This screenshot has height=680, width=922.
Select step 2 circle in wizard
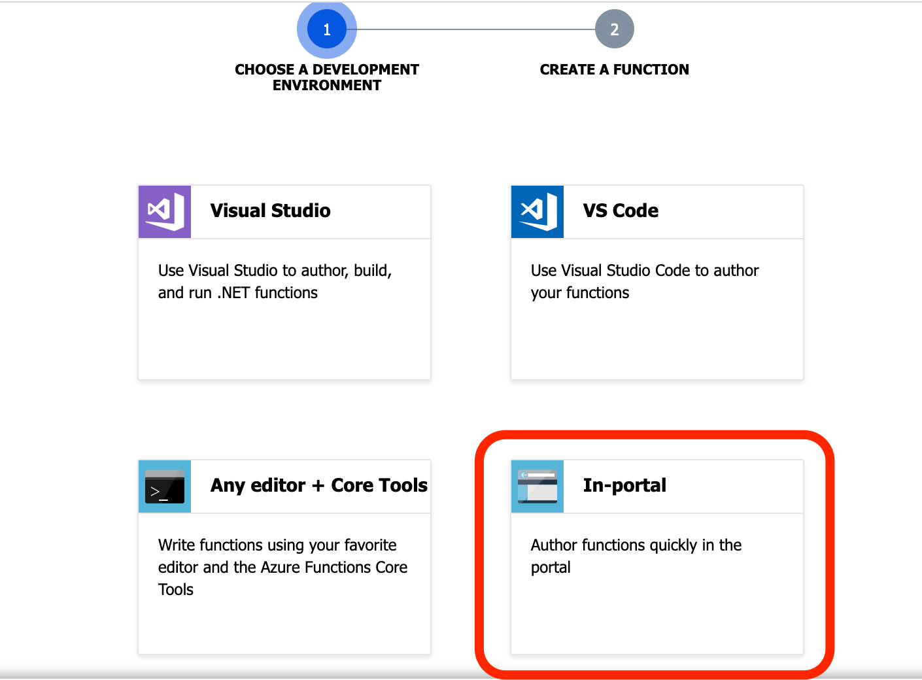(615, 29)
